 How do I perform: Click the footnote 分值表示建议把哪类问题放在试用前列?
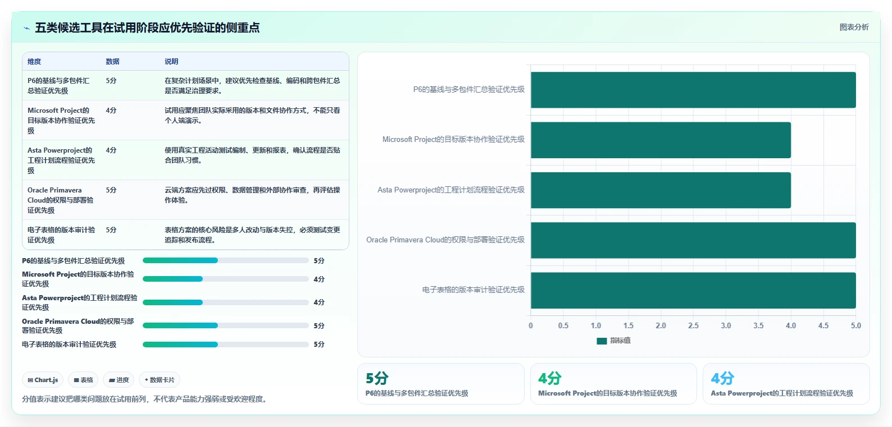coord(146,399)
